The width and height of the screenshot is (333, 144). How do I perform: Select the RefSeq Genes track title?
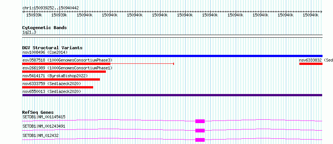(38, 112)
